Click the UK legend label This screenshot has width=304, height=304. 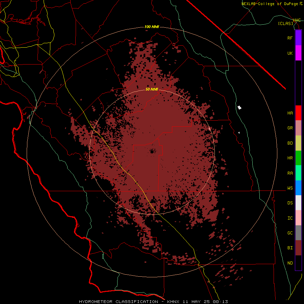tap(290, 53)
